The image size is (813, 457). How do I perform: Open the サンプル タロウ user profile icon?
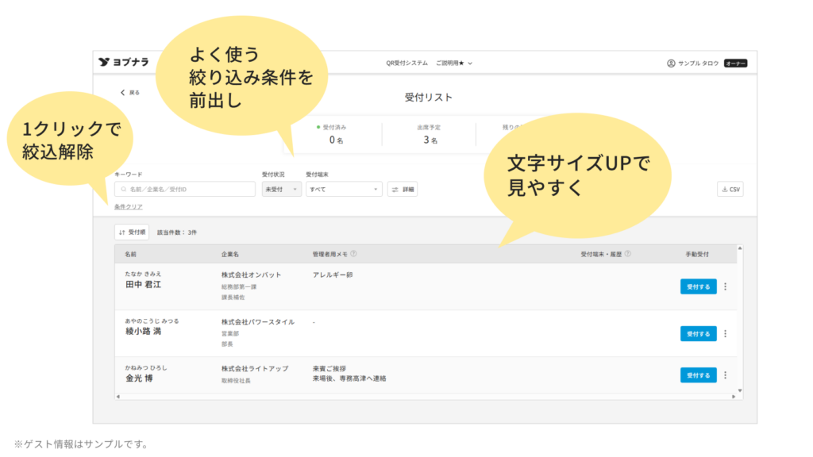pos(671,63)
